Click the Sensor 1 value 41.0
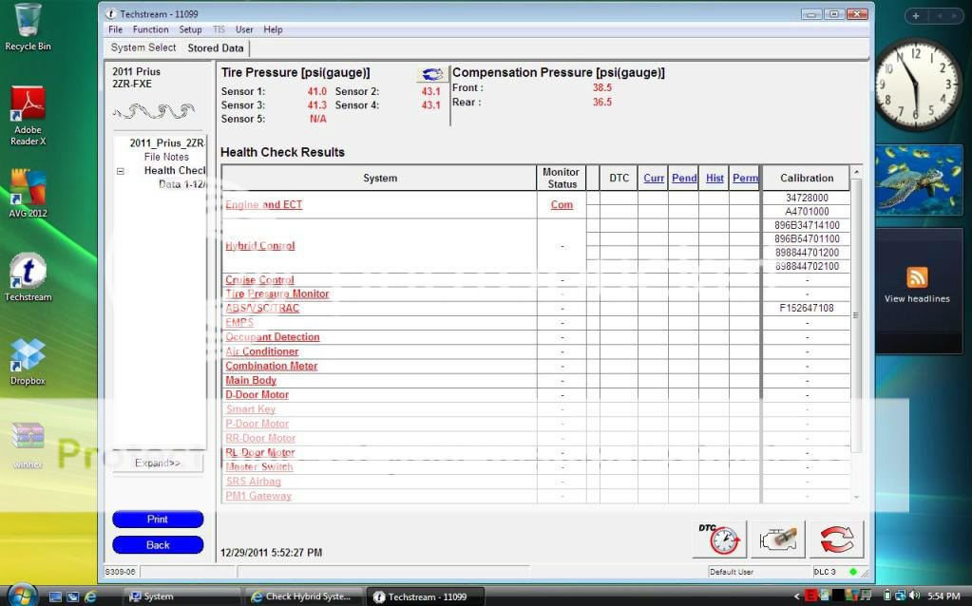Viewport: 972px width, 606px height. (316, 91)
